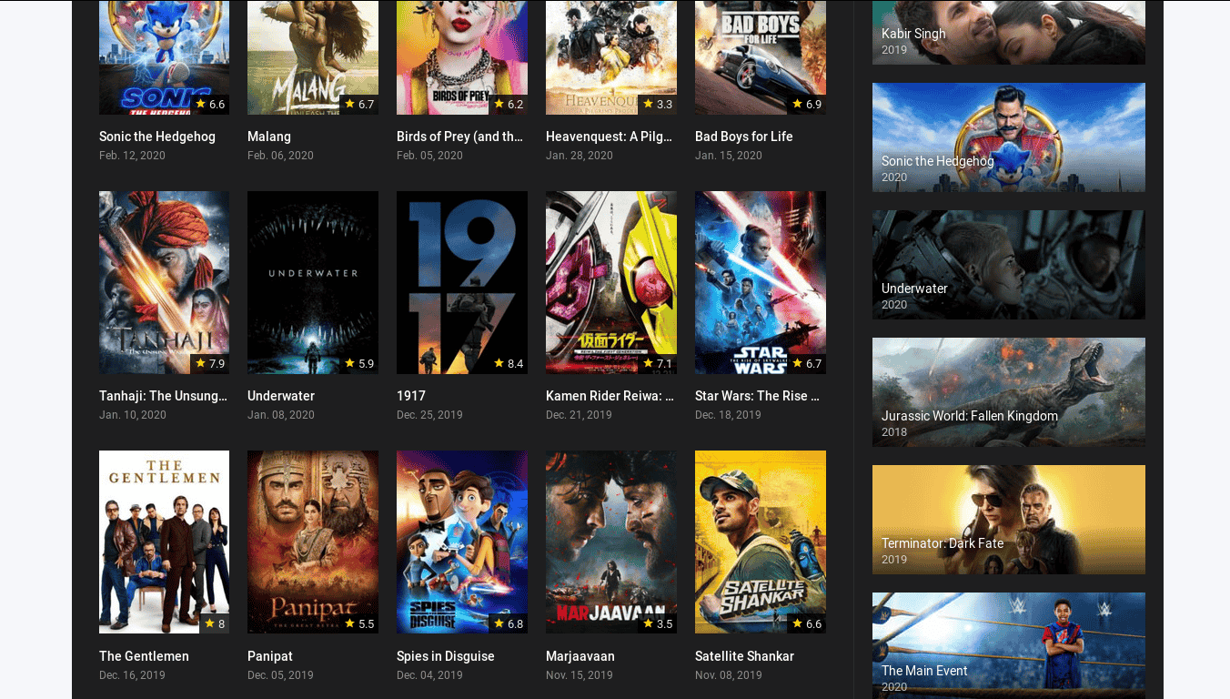Open Heavenquest: A Pilgrim's title link
This screenshot has height=699, width=1230.
point(610,137)
